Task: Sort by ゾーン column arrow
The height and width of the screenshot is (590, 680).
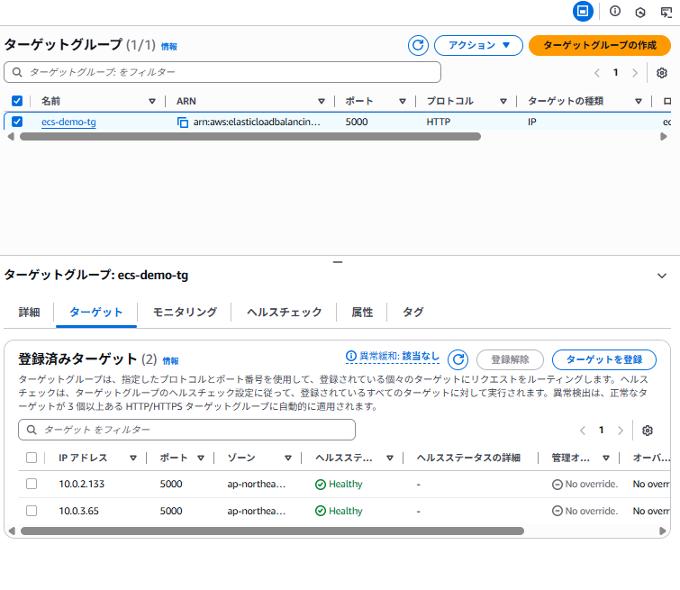Action: pyautogui.click(x=288, y=458)
